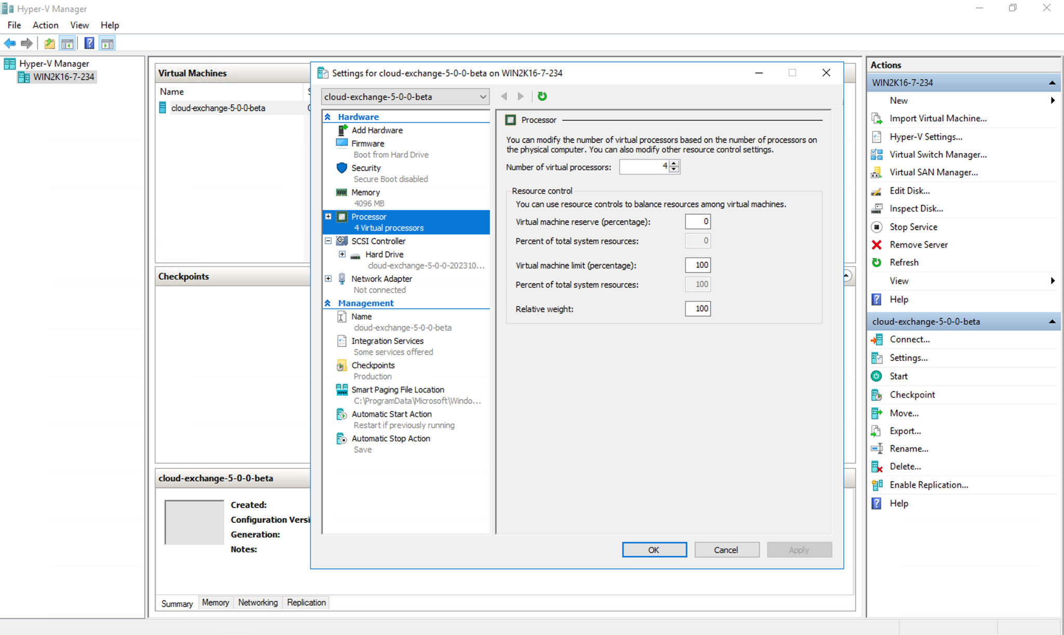Click the Relative weight field
1064x635 pixels.
click(x=698, y=309)
